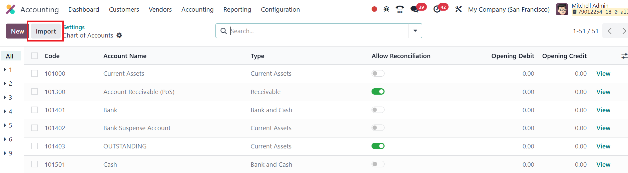Image resolution: width=628 pixels, height=173 pixels.
Task: Disable reconciliation for Account Receivable (PoS)
Action: tap(378, 92)
